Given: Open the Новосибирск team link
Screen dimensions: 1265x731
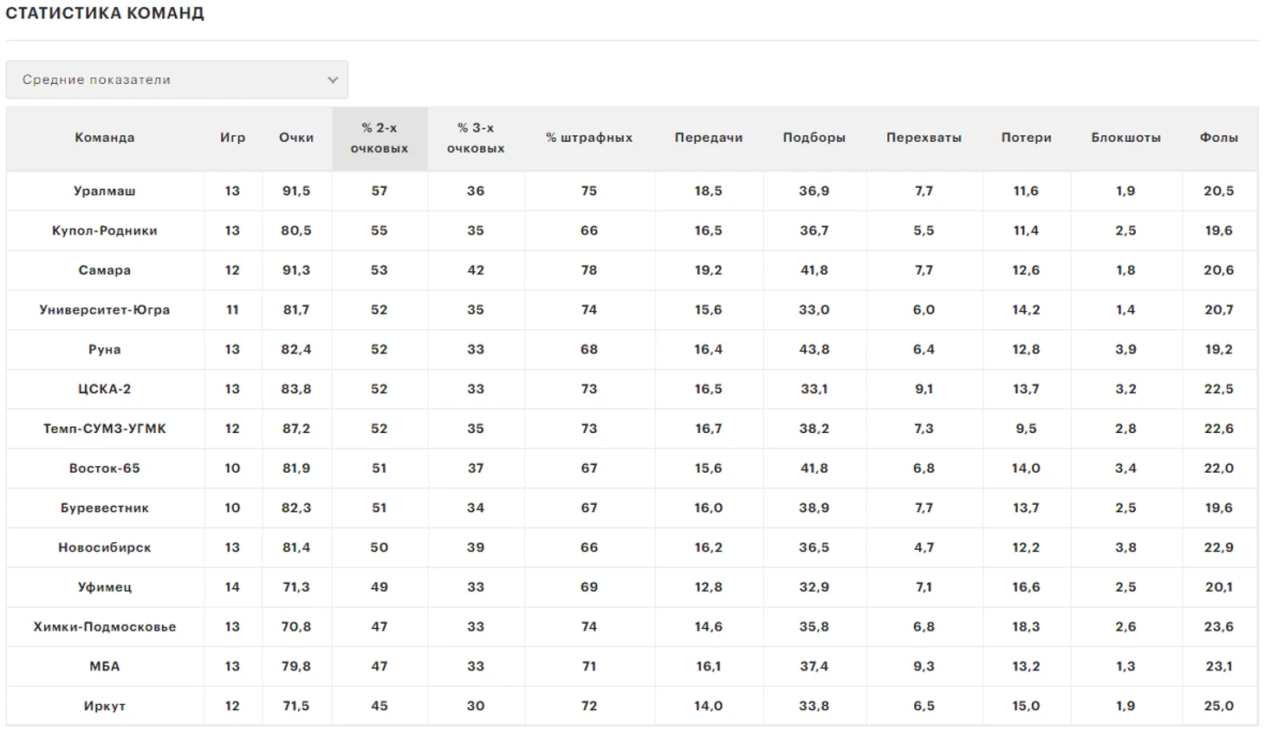Looking at the screenshot, I should click(x=105, y=548).
